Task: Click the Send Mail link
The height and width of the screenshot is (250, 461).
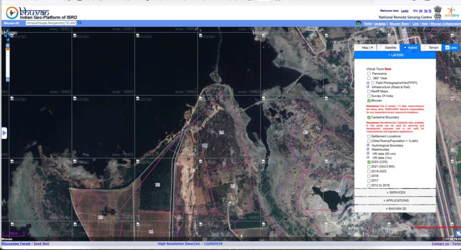Action: (x=41, y=244)
